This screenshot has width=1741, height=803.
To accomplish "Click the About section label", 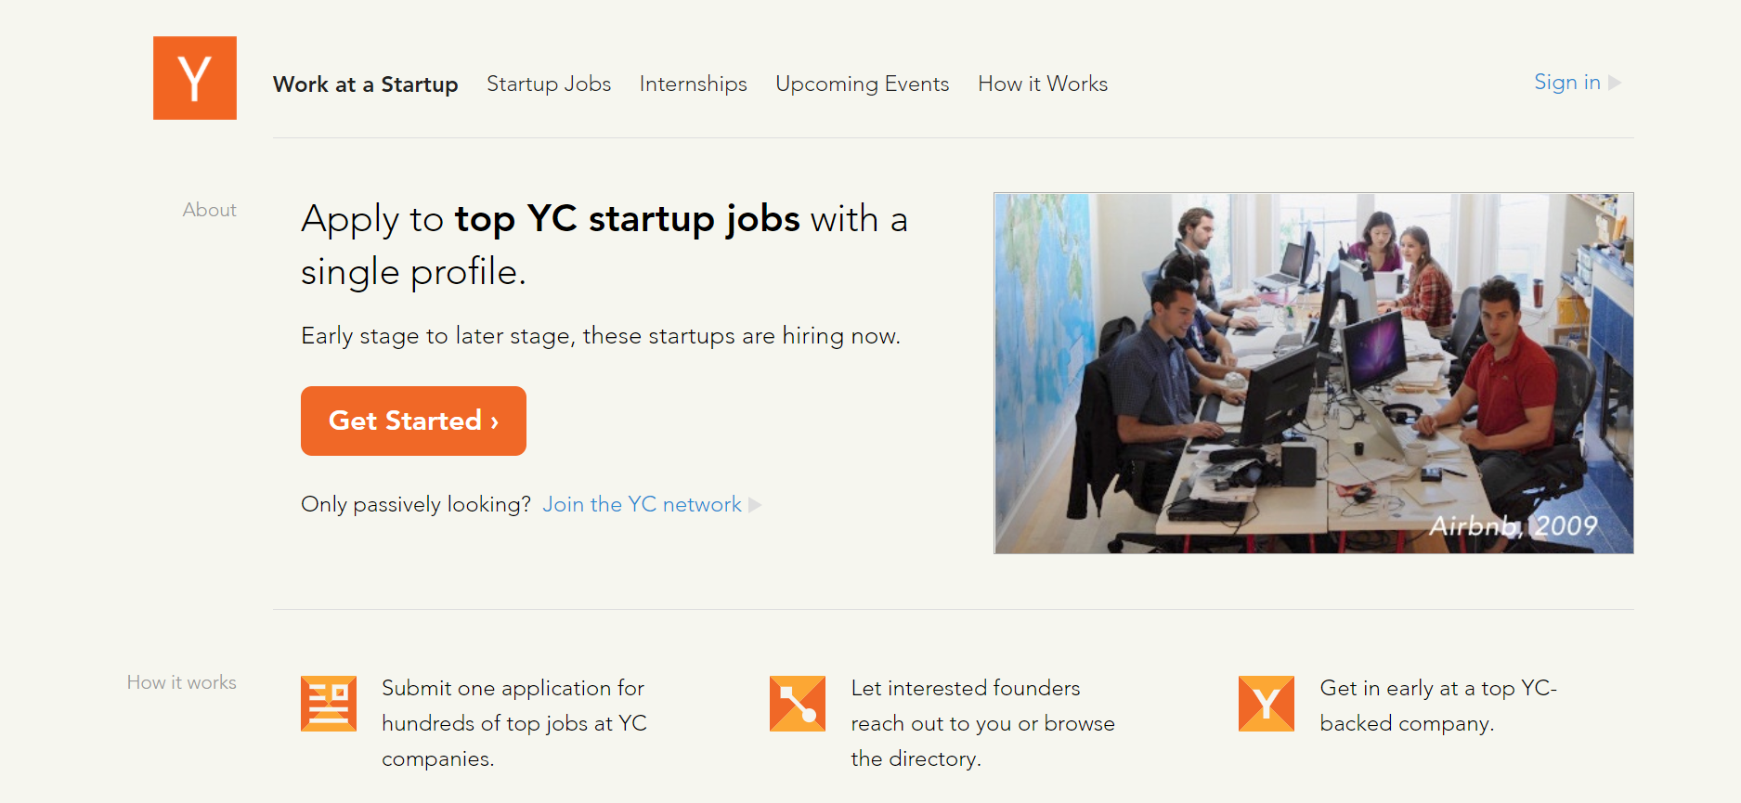I will click(209, 210).
